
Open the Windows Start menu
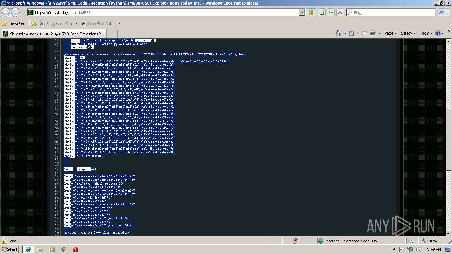(10, 249)
